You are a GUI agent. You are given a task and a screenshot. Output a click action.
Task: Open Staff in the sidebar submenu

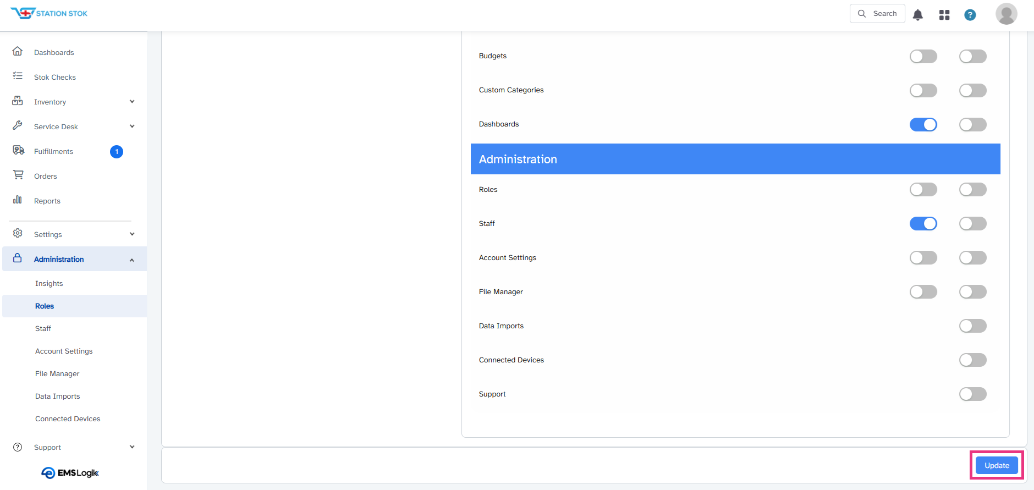[x=43, y=329]
